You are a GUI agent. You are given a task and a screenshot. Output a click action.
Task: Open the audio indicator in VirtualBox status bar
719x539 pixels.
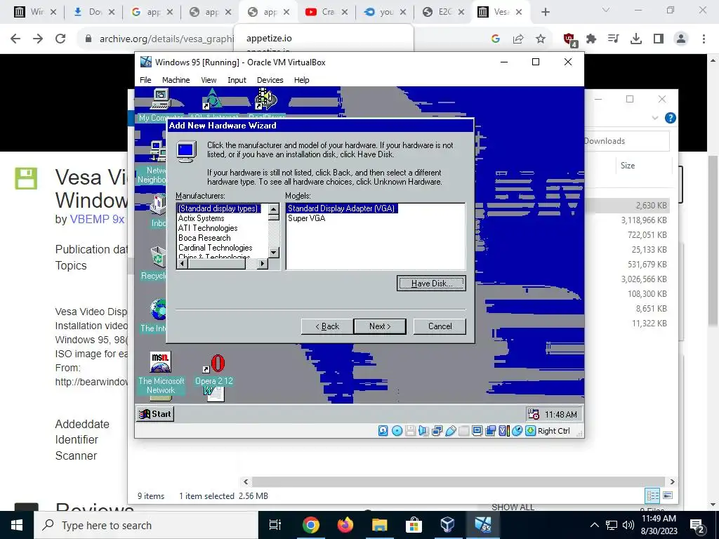pyautogui.click(x=423, y=431)
